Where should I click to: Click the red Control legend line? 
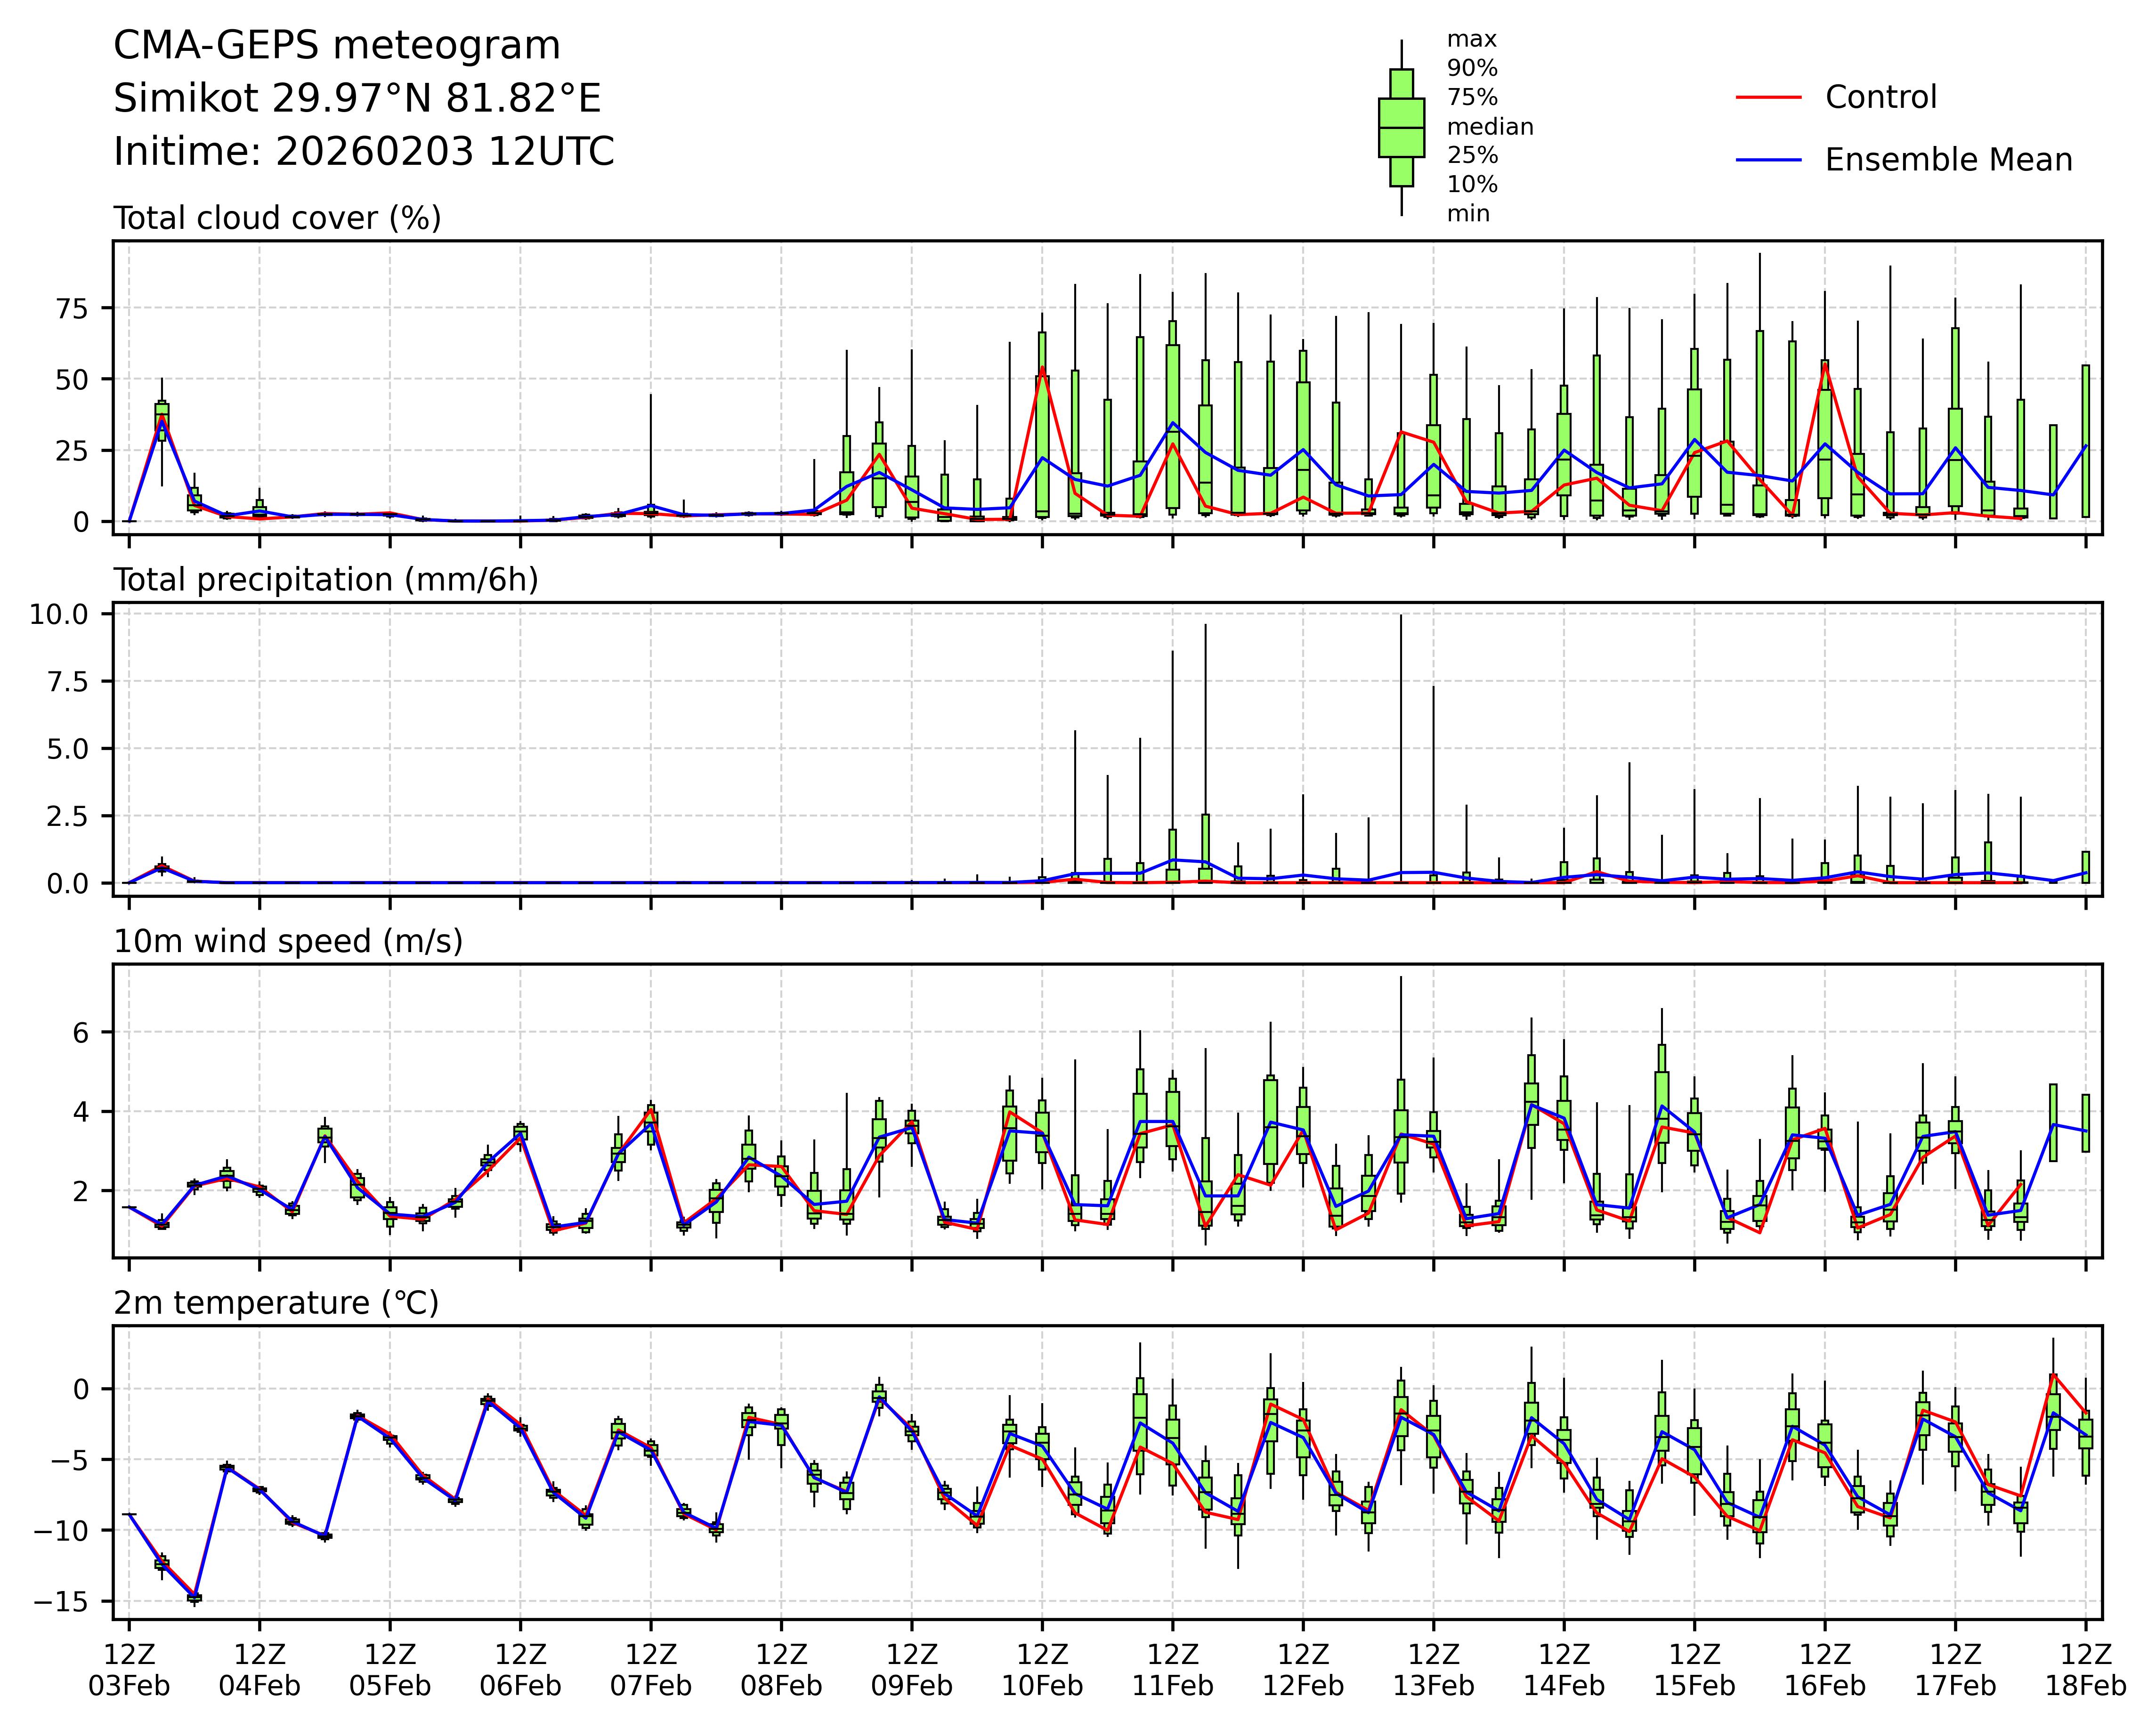1768,98
